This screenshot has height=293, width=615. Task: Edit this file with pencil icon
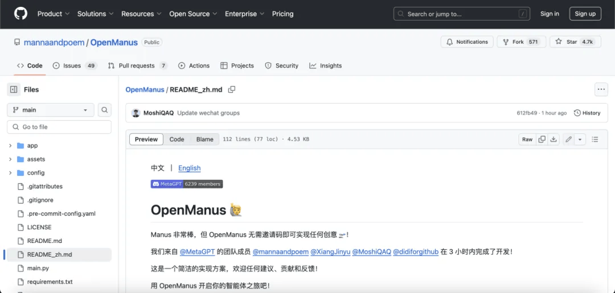pos(568,139)
